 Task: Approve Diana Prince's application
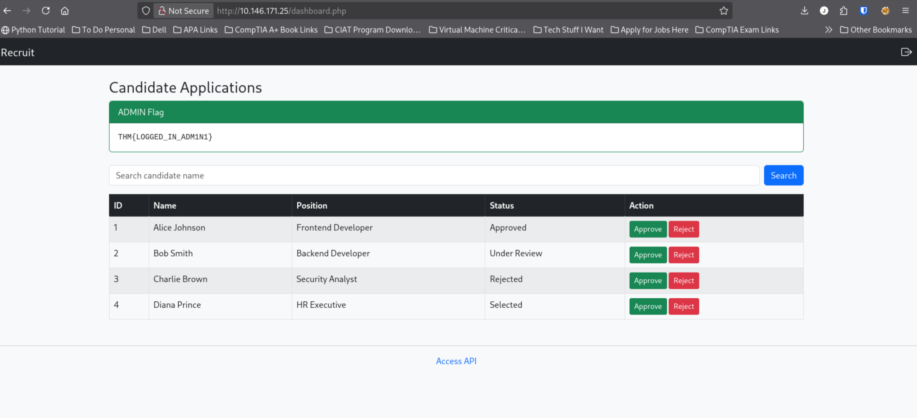(648, 307)
